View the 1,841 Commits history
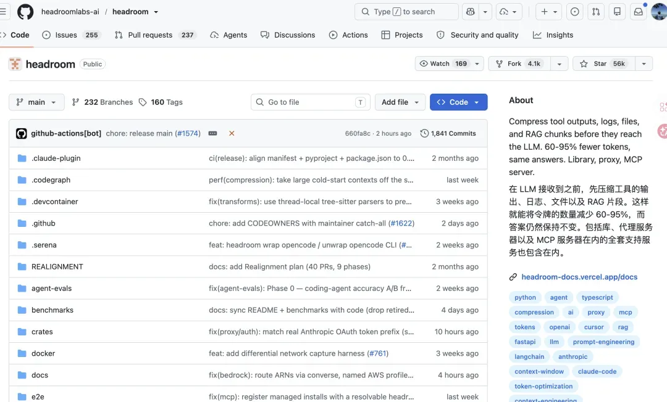 pos(448,133)
